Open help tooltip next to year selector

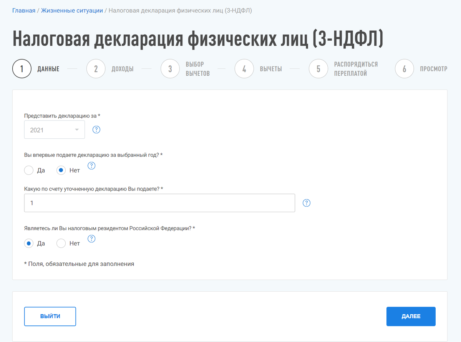[96, 129]
